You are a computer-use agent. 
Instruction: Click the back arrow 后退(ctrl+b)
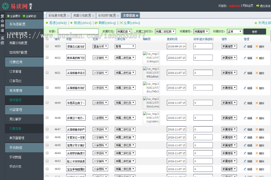pos(47,23)
